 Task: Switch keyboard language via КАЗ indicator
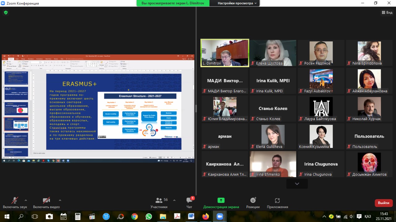click(x=368, y=216)
